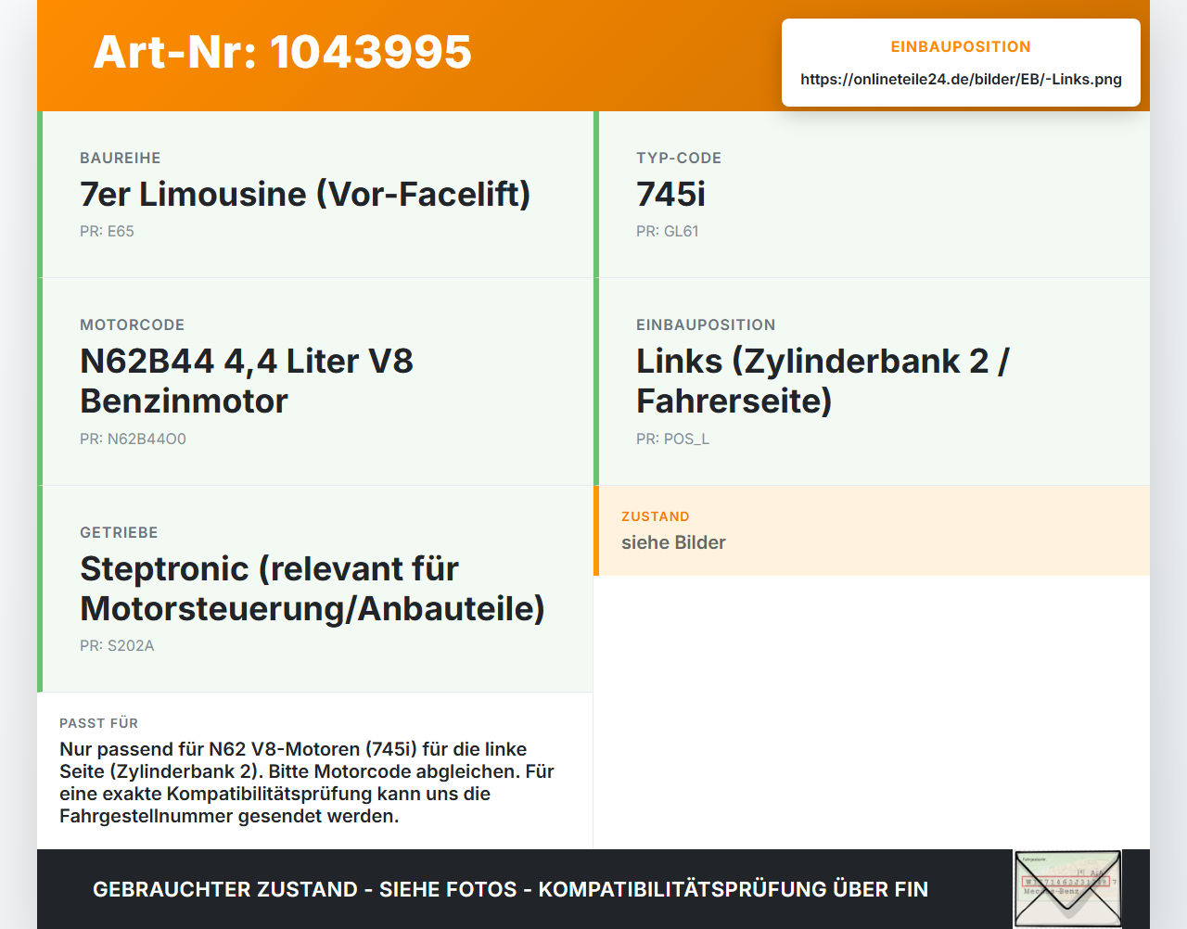Click the BAUREIHE label
This screenshot has height=929, width=1187.
[x=121, y=159]
